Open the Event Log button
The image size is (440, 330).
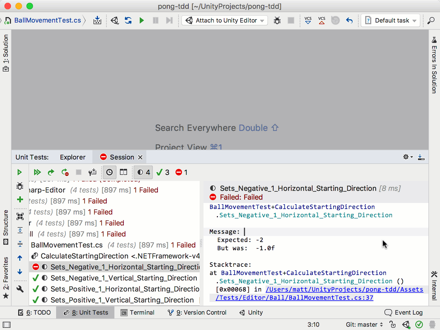pos(403,313)
